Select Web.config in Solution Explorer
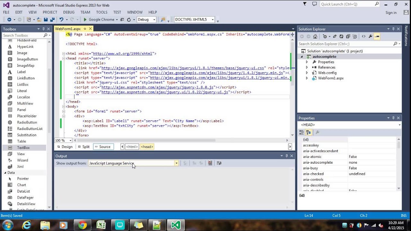This screenshot has height=231, width=411. [327, 73]
